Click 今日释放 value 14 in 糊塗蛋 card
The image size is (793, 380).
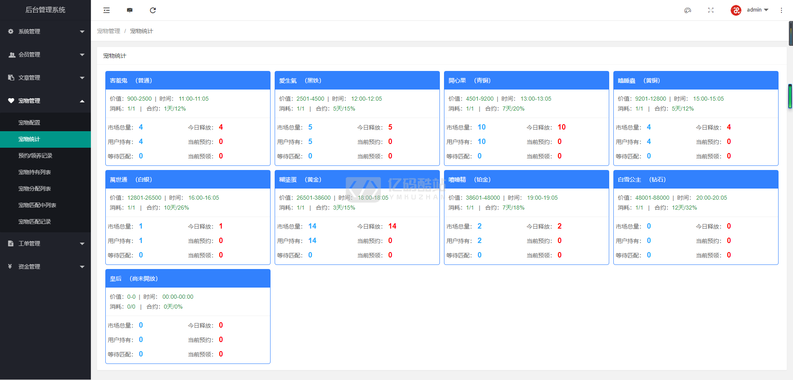(392, 226)
